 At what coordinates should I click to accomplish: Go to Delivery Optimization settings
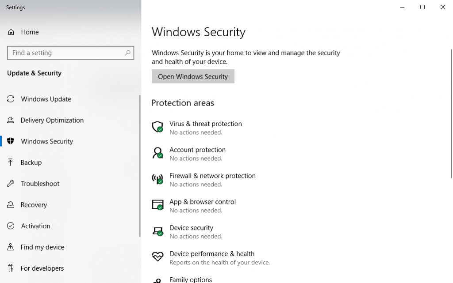[x=52, y=121]
